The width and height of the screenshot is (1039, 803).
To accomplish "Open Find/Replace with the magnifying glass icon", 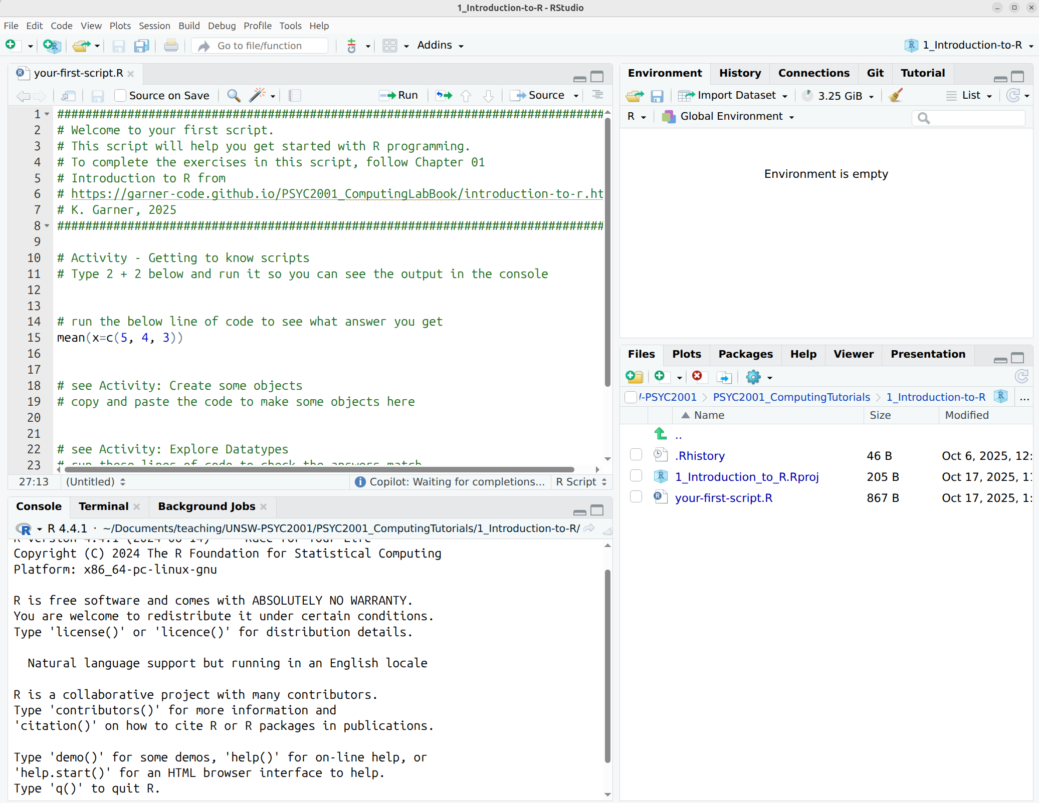I will click(x=233, y=95).
